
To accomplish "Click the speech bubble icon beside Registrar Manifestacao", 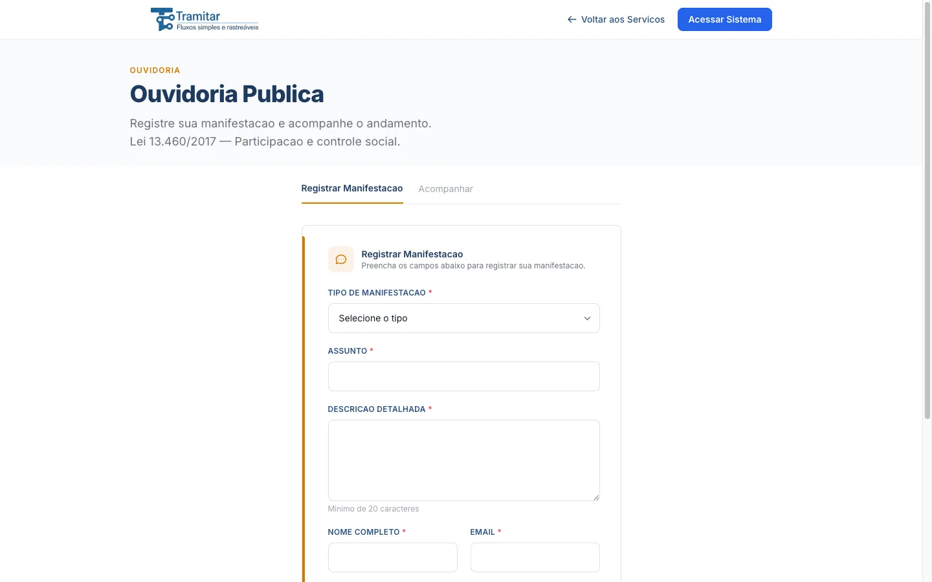I will point(341,259).
